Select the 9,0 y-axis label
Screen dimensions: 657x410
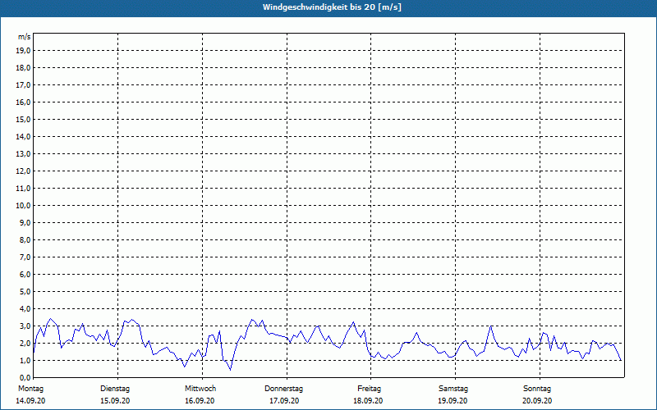[x=25, y=222]
